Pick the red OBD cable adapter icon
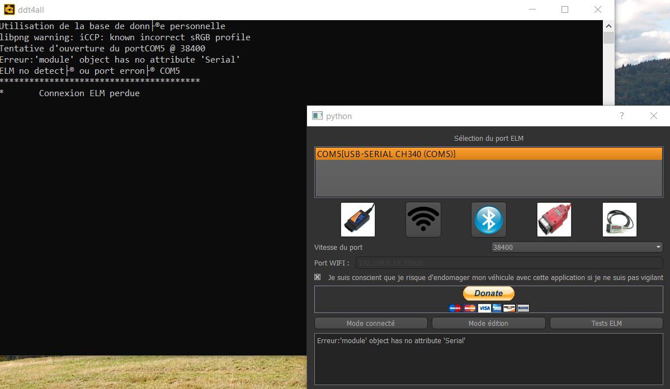The image size is (670, 389). pyautogui.click(x=554, y=220)
